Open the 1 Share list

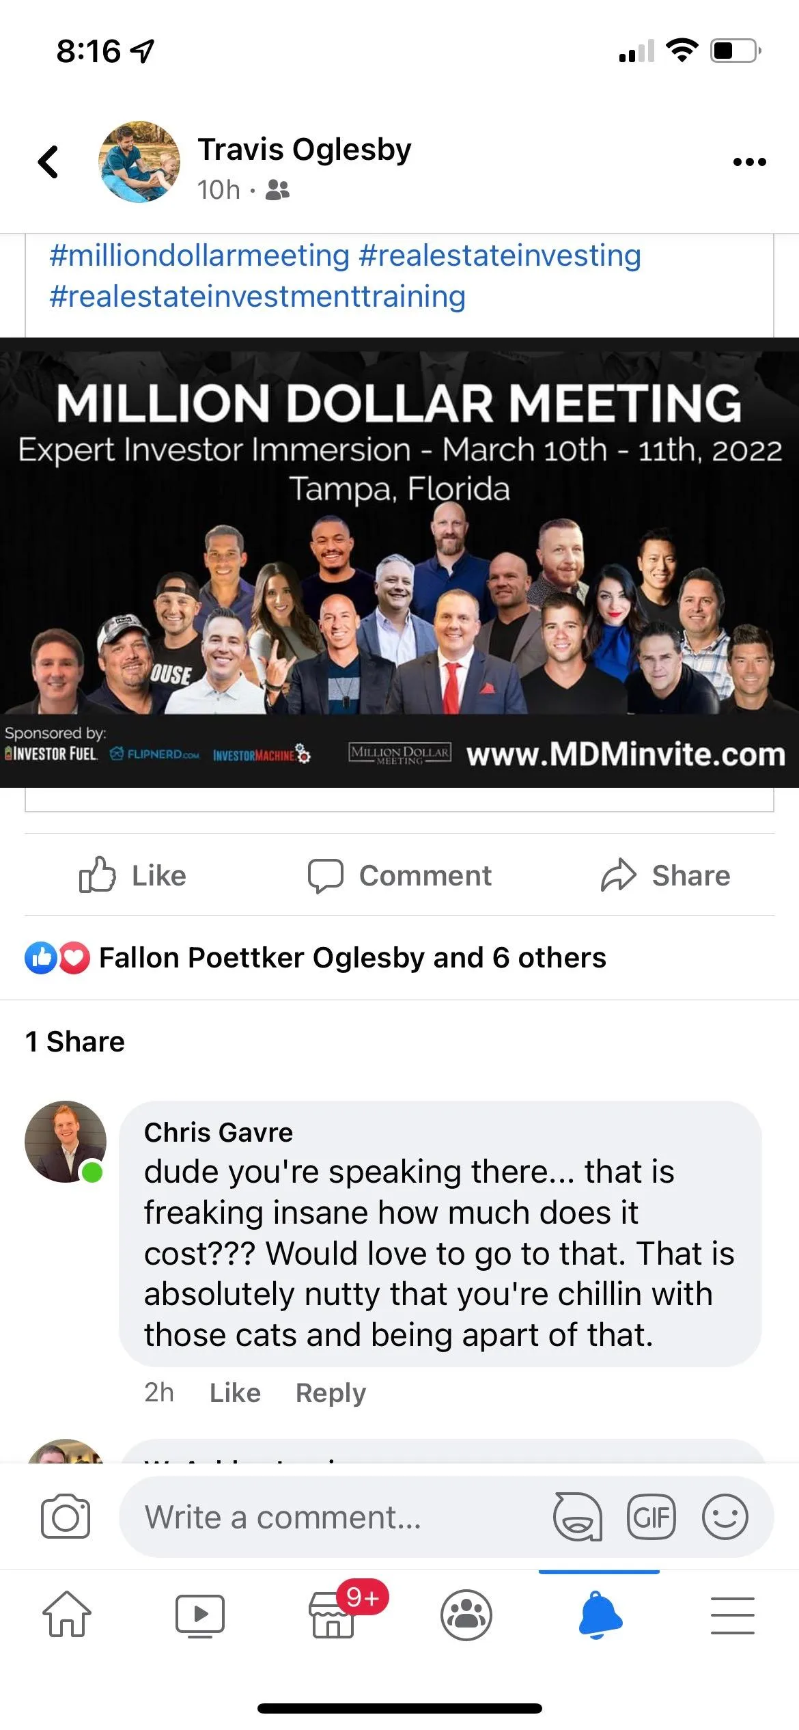(x=75, y=1042)
